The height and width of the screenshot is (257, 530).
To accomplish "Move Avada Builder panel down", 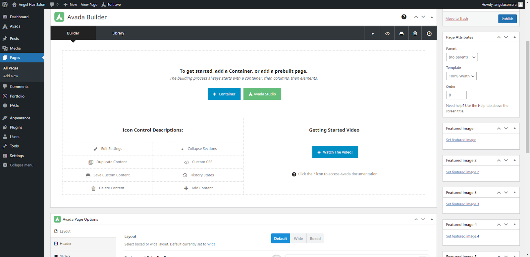I will click(423, 17).
